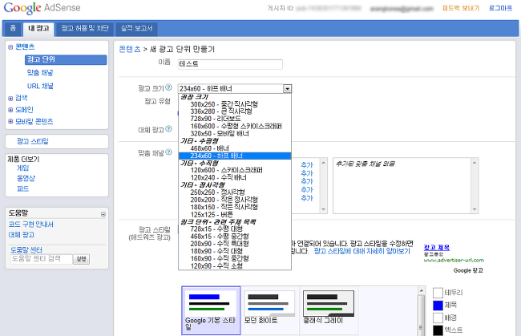Open the 광고 허용 및 차단 tab
The image size is (521, 336).
85,29
